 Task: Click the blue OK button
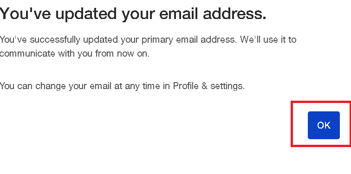pyautogui.click(x=324, y=125)
